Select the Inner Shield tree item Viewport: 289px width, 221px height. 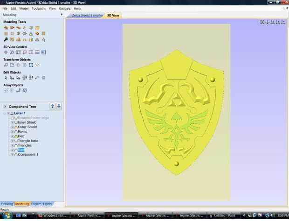coord(27,122)
